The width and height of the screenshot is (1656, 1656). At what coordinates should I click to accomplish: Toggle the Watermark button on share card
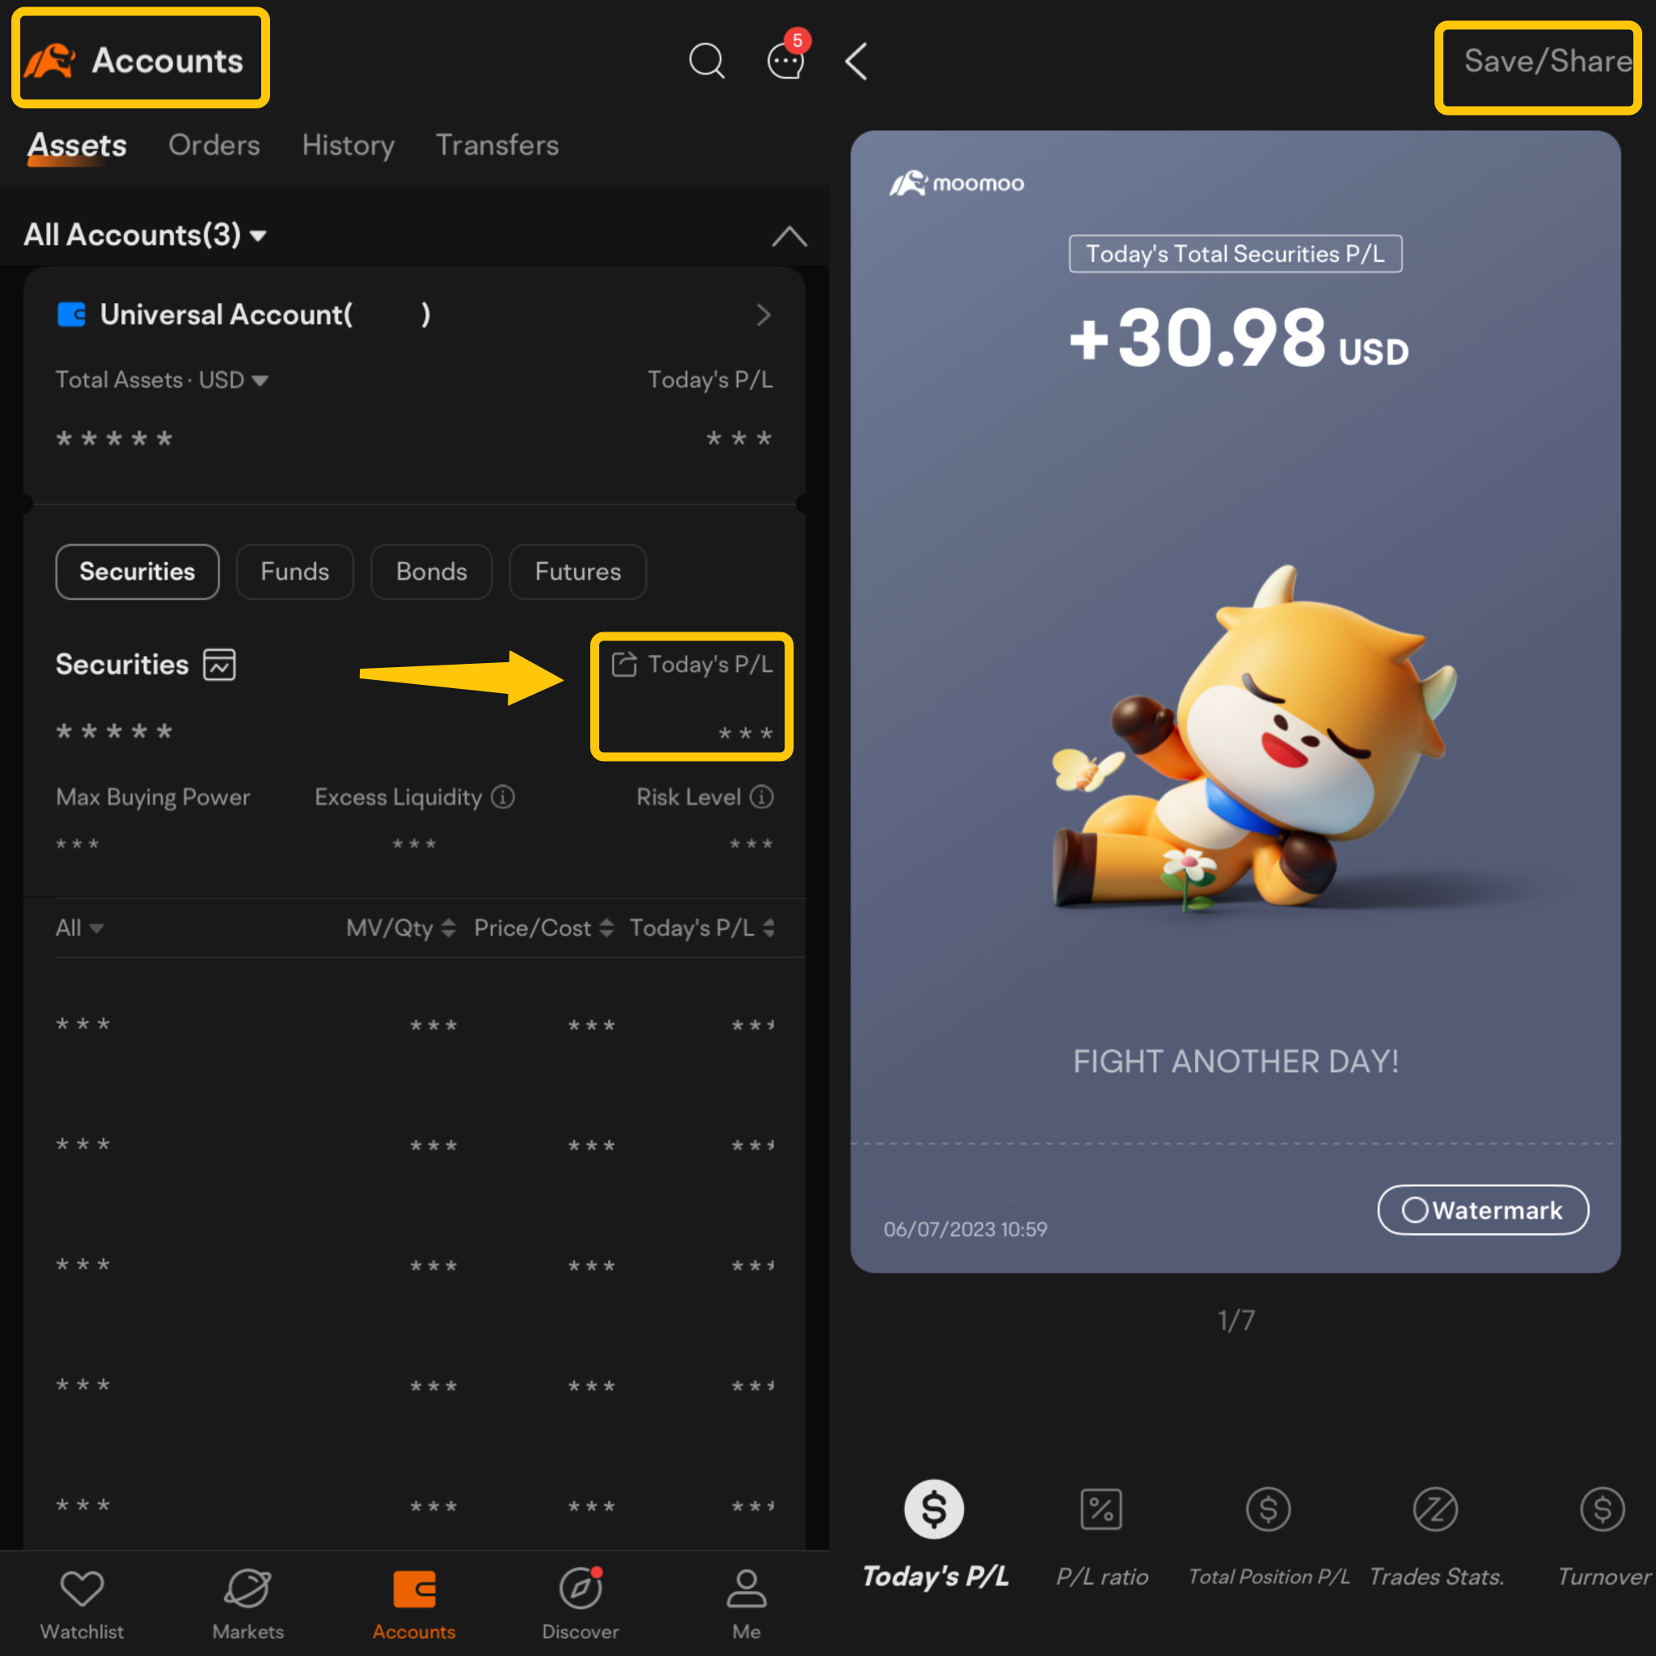point(1481,1210)
